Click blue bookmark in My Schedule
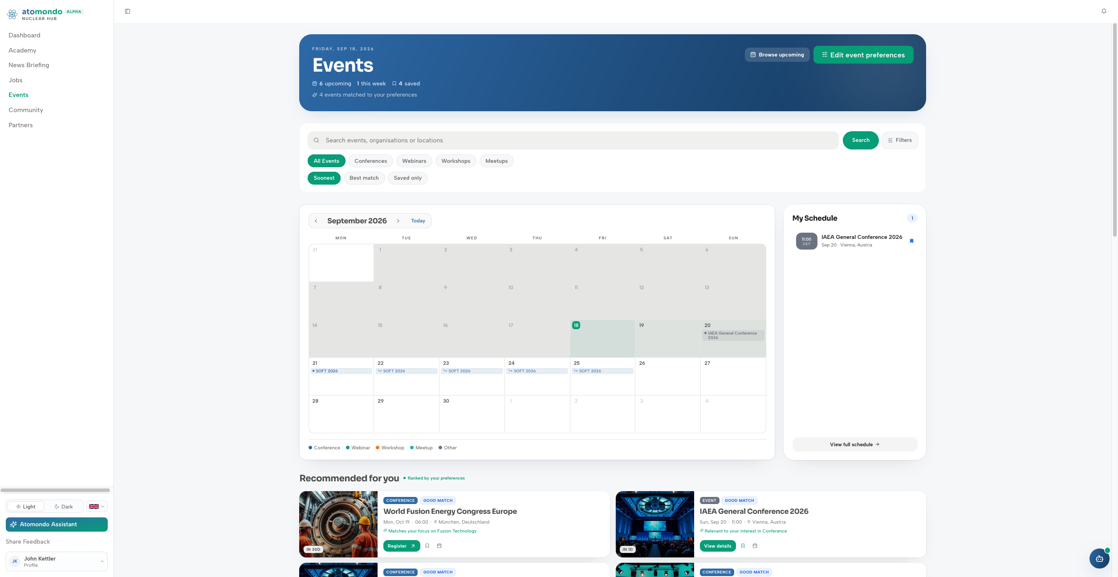This screenshot has width=1118, height=577. point(911,241)
